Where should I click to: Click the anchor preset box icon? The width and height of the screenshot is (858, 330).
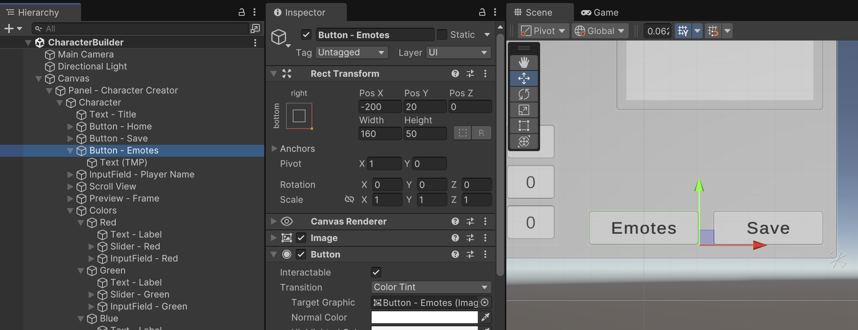click(x=299, y=116)
